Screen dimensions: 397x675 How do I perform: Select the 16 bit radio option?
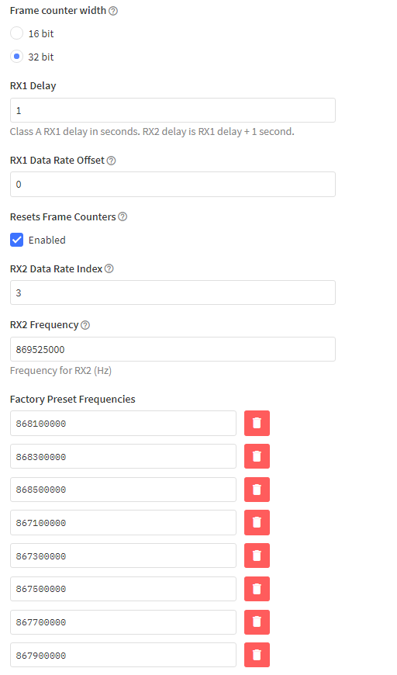pos(16,33)
